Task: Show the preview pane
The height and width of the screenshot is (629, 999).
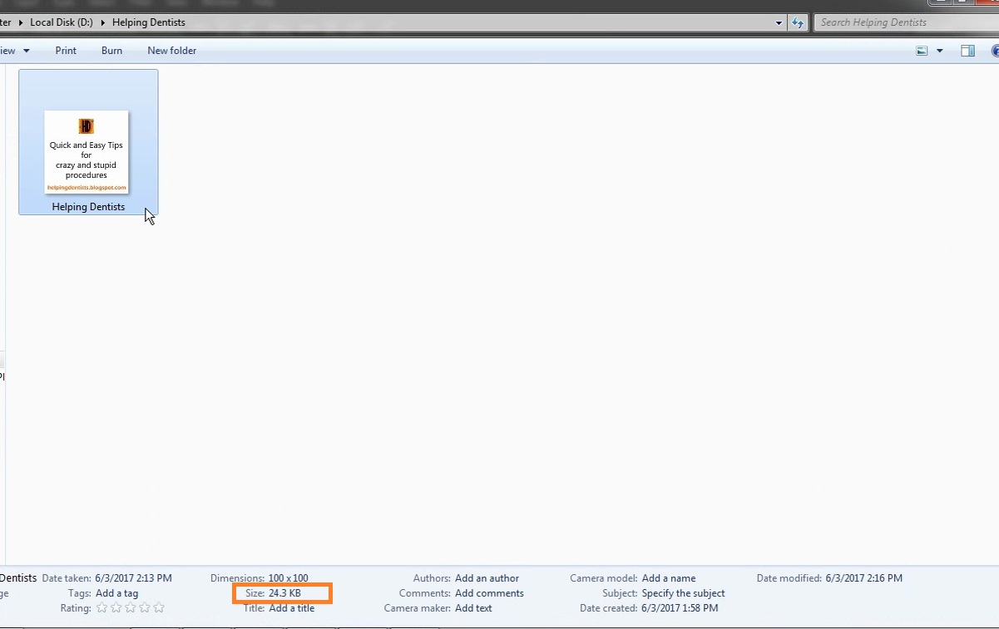Action: tap(967, 50)
